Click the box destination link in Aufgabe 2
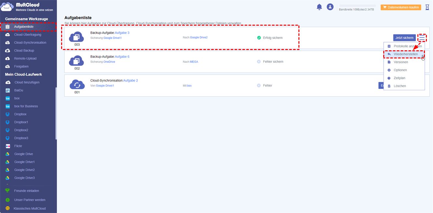The height and width of the screenshot is (213, 433). [190, 86]
